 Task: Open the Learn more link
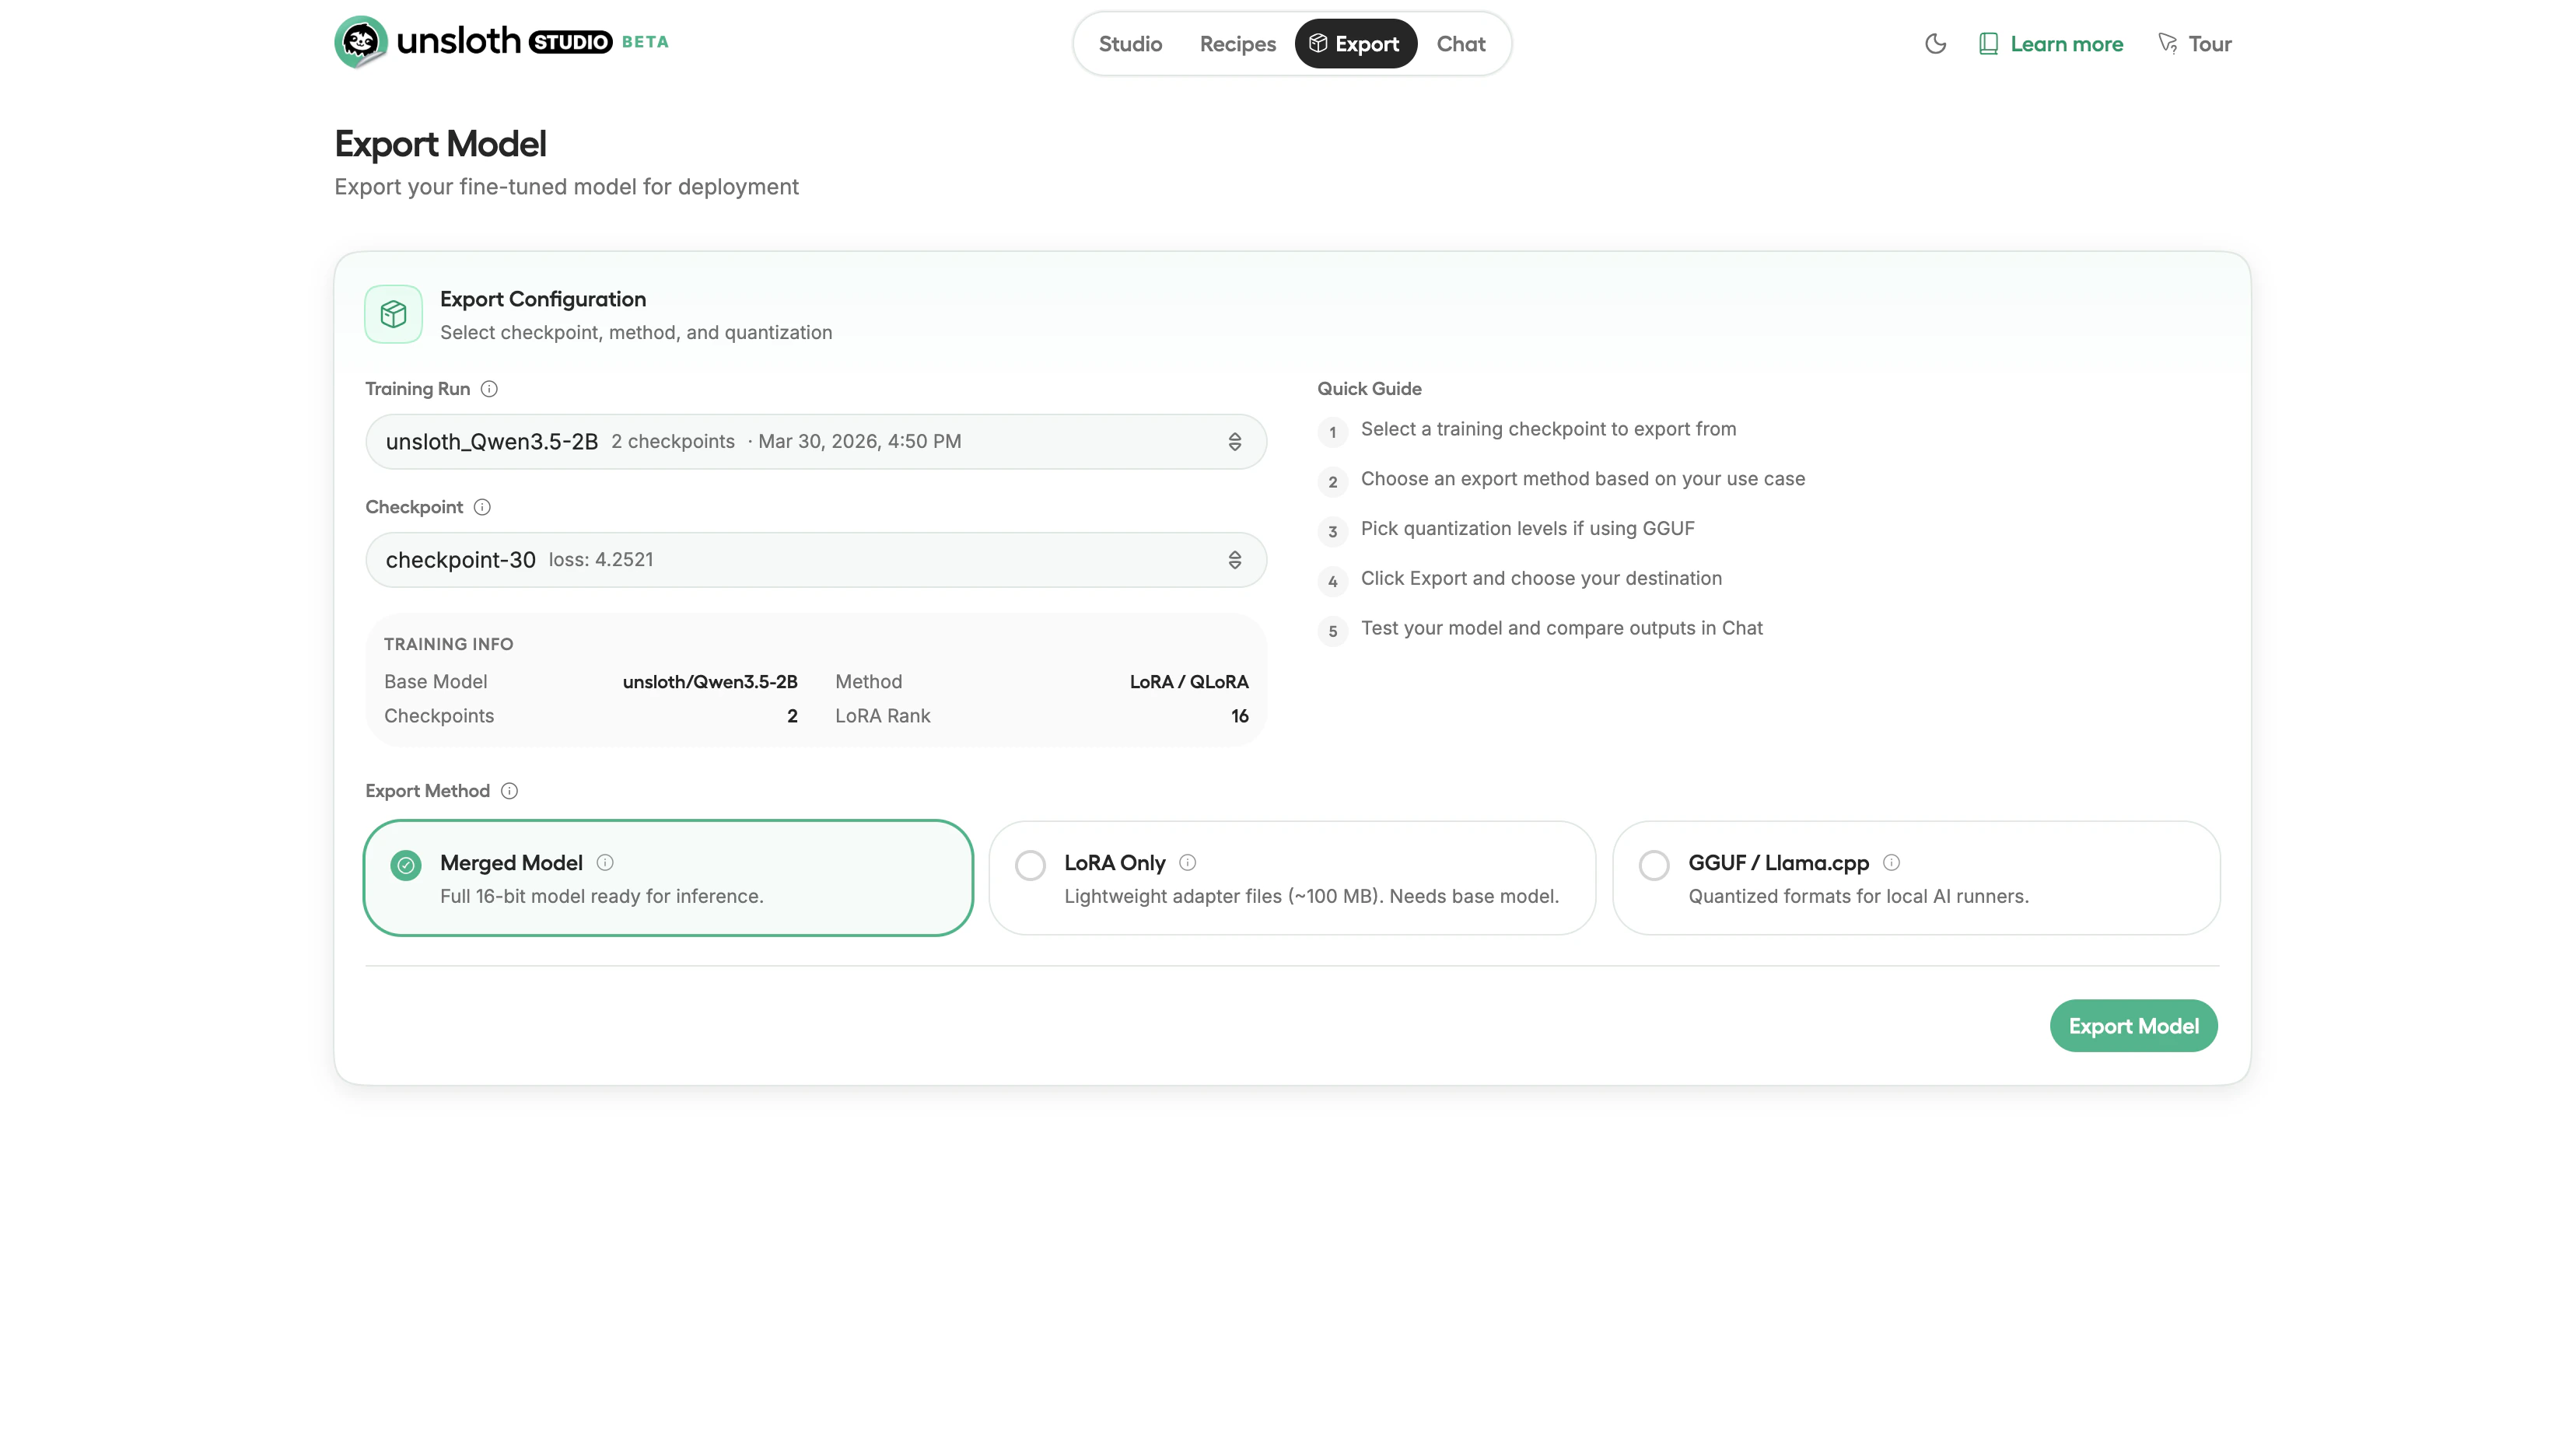click(x=2050, y=44)
